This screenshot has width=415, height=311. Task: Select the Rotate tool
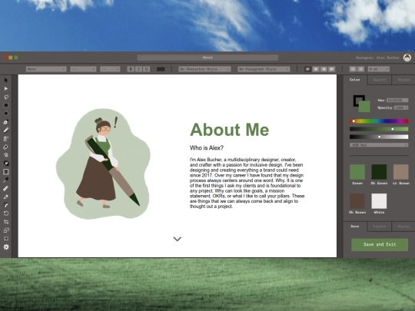[6, 213]
